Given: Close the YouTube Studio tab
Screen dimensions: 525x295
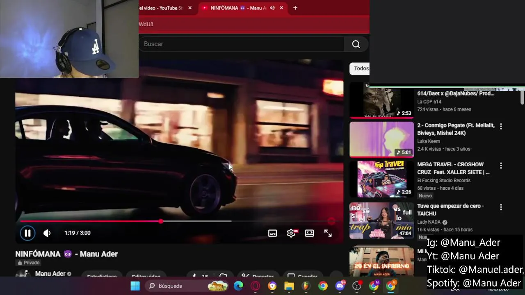Looking at the screenshot, I should click(190, 8).
